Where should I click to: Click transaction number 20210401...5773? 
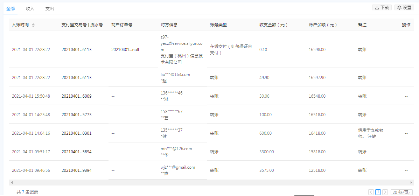tap(76, 115)
